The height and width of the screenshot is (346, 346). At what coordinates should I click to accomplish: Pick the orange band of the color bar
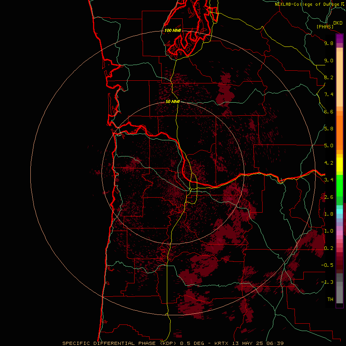339,132
